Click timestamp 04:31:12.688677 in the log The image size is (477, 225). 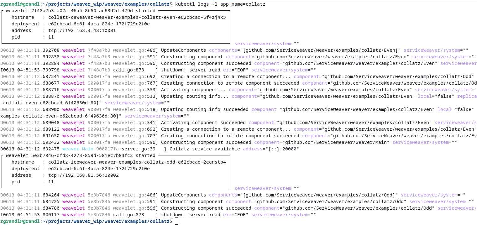pyautogui.click(x=38, y=83)
